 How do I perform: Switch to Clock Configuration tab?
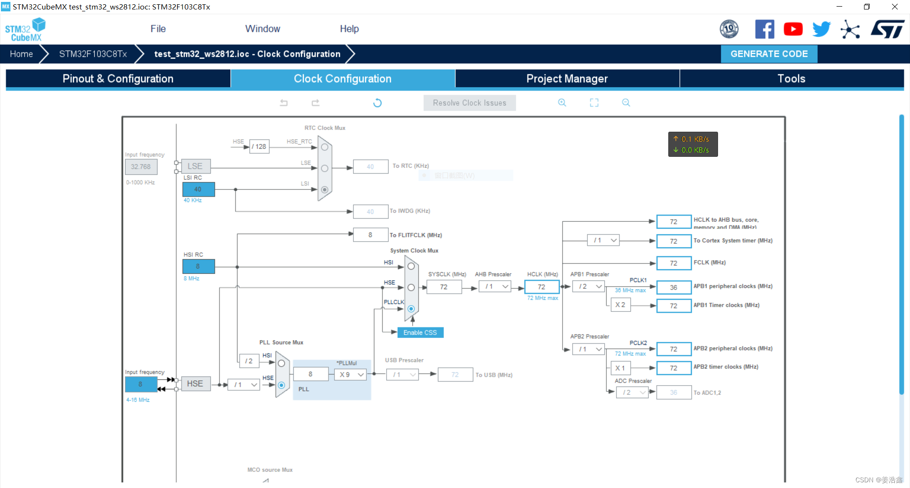[x=343, y=79]
